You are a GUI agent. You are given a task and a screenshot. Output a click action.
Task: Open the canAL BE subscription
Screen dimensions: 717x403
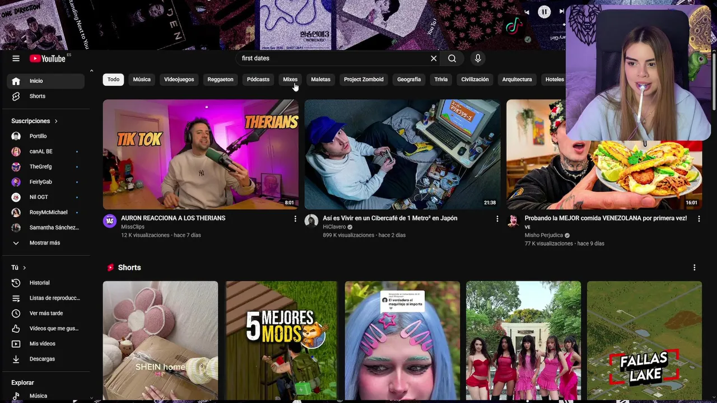[x=46, y=151]
